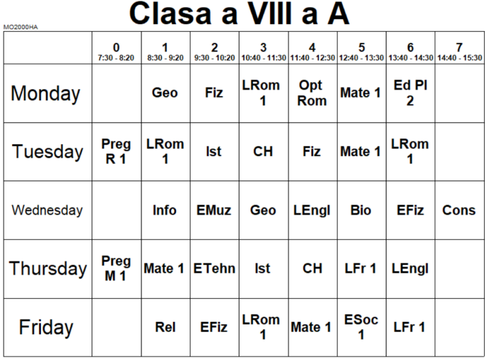Click Wednesday's 'Bio' lesson cell
This screenshot has width=485, height=358.
tap(361, 210)
